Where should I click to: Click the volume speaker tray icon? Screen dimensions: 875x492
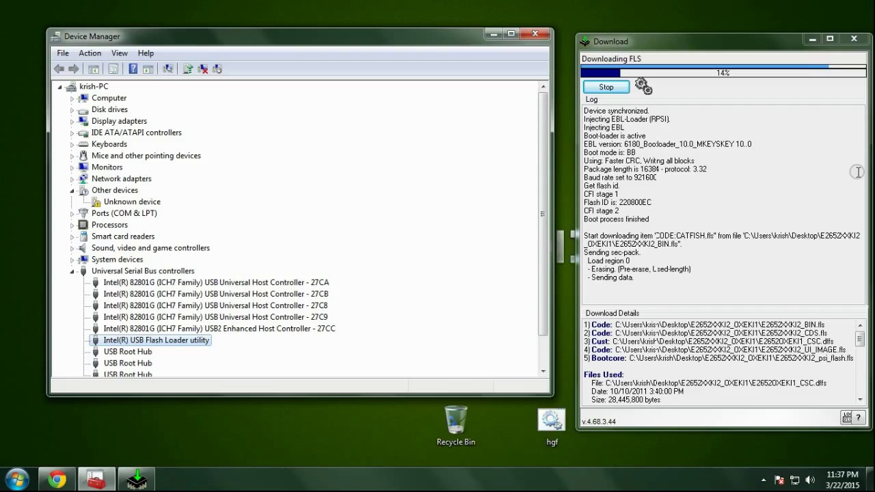810,480
